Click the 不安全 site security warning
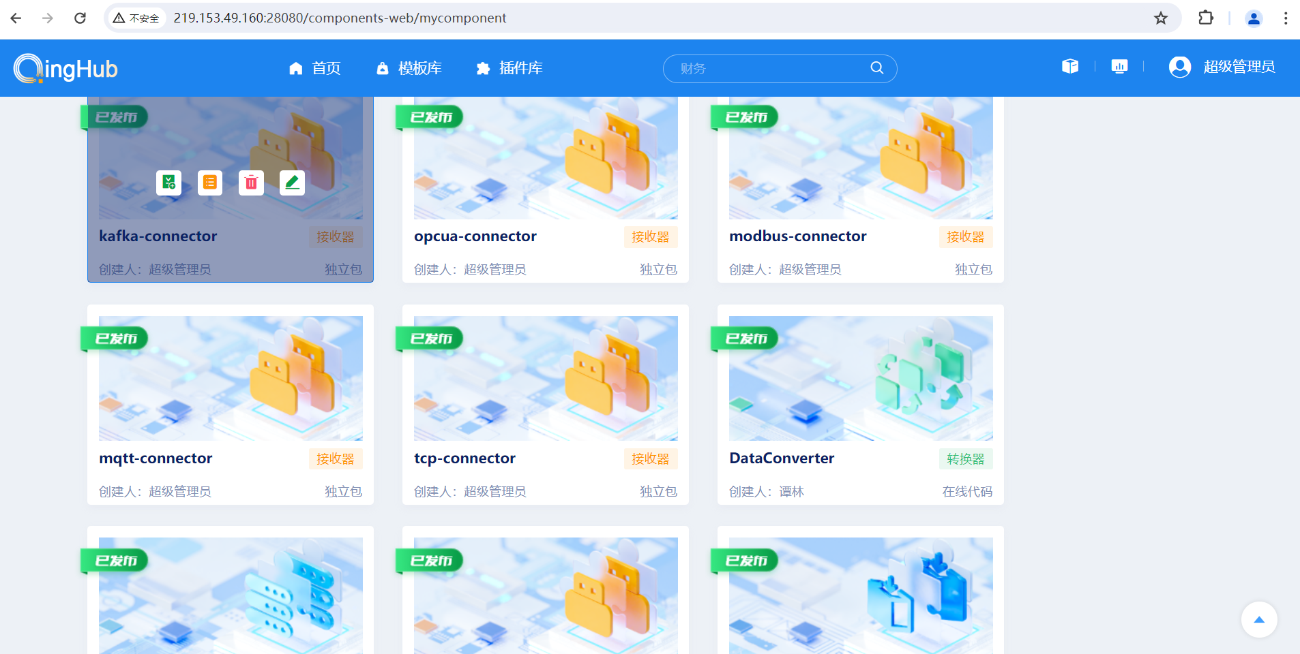 click(136, 18)
